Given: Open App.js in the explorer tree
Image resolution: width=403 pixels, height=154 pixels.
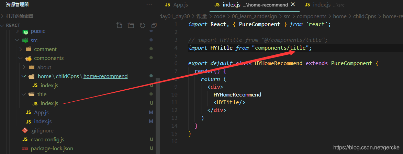Looking at the screenshot, I should coord(41,112).
